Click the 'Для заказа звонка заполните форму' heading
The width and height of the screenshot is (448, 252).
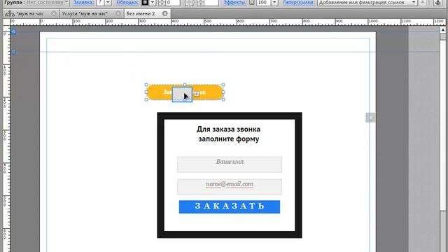[x=229, y=134]
